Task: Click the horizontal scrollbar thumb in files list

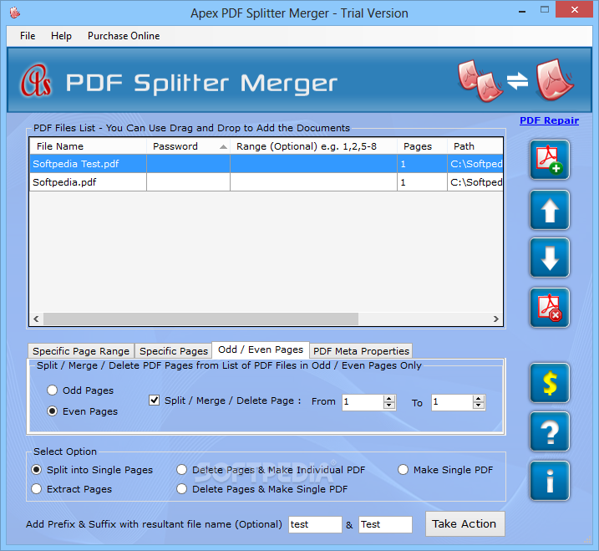Action: pos(201,319)
